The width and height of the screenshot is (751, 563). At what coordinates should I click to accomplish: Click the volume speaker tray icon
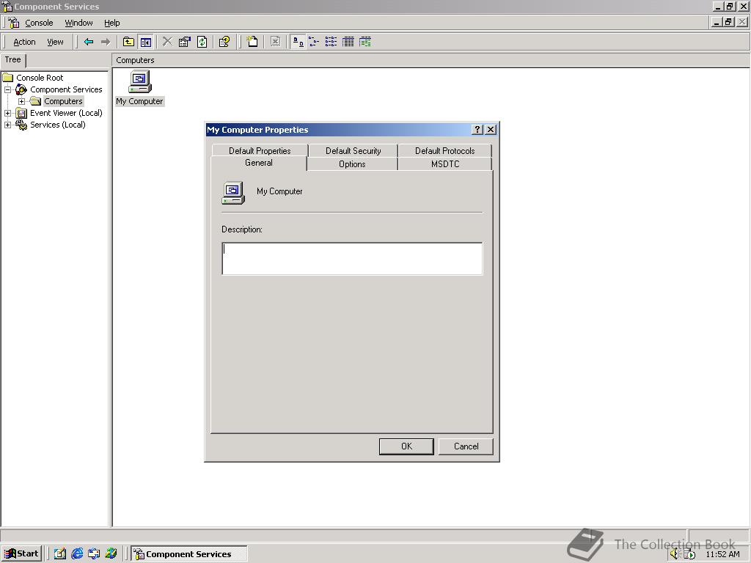point(675,554)
